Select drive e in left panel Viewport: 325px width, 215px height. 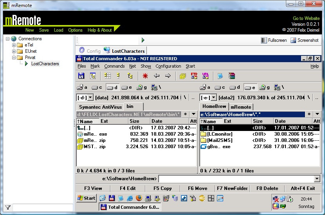point(126,88)
